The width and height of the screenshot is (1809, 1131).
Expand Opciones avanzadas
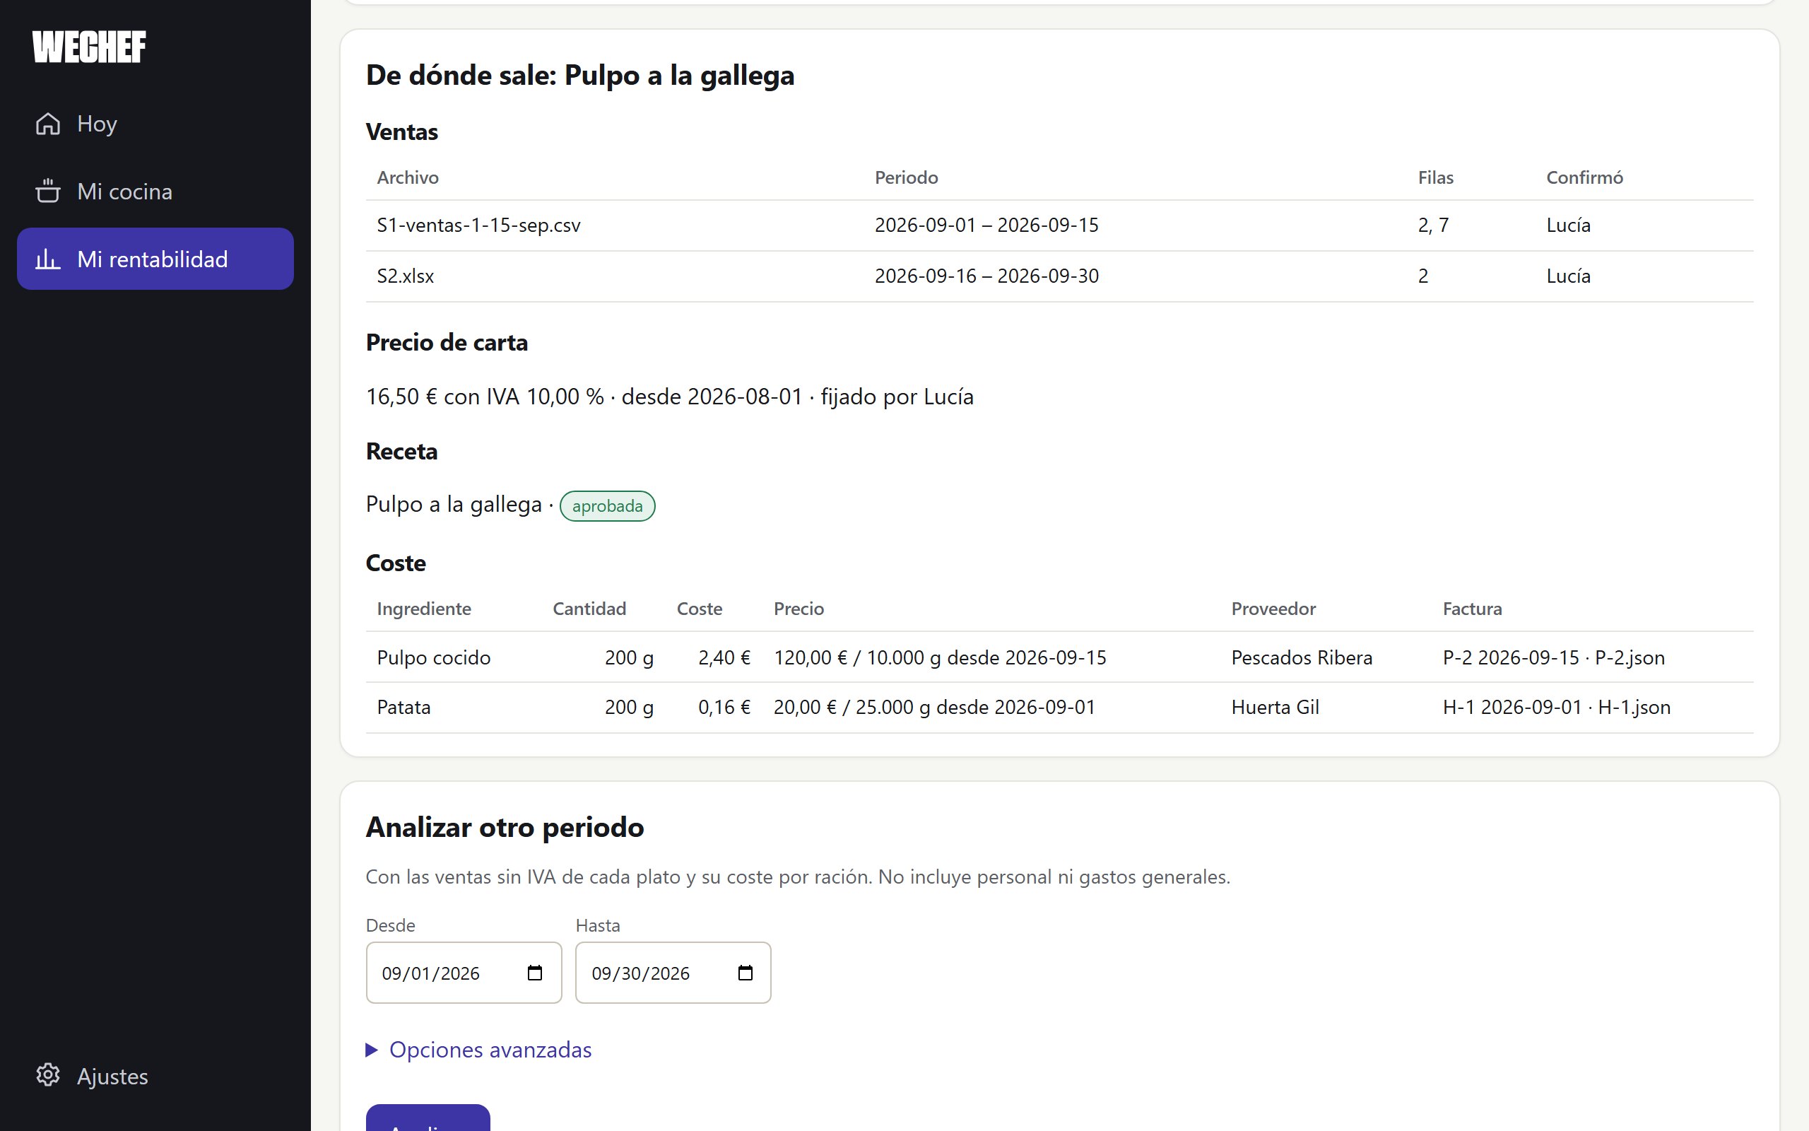point(478,1050)
